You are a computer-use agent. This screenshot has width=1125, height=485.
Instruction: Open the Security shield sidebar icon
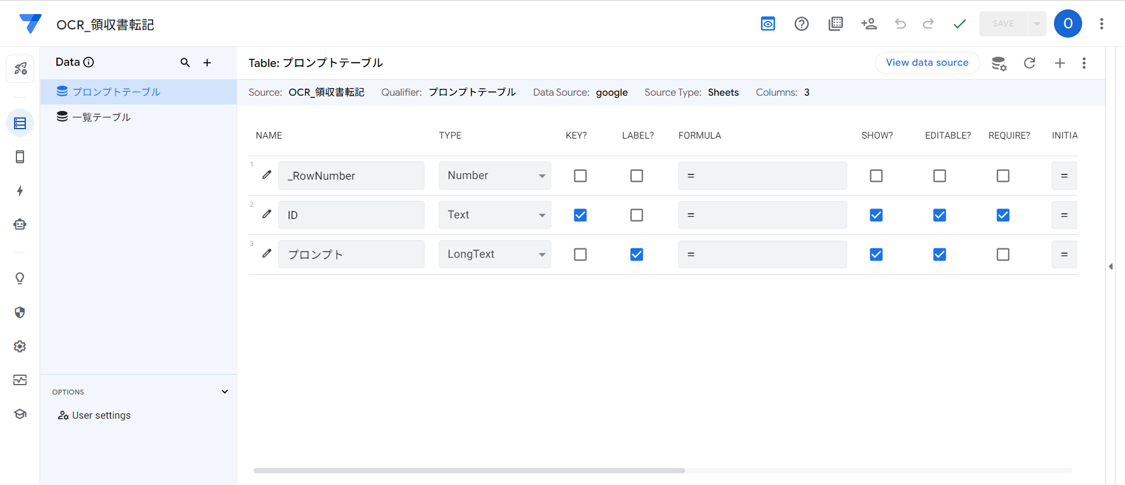(x=20, y=312)
